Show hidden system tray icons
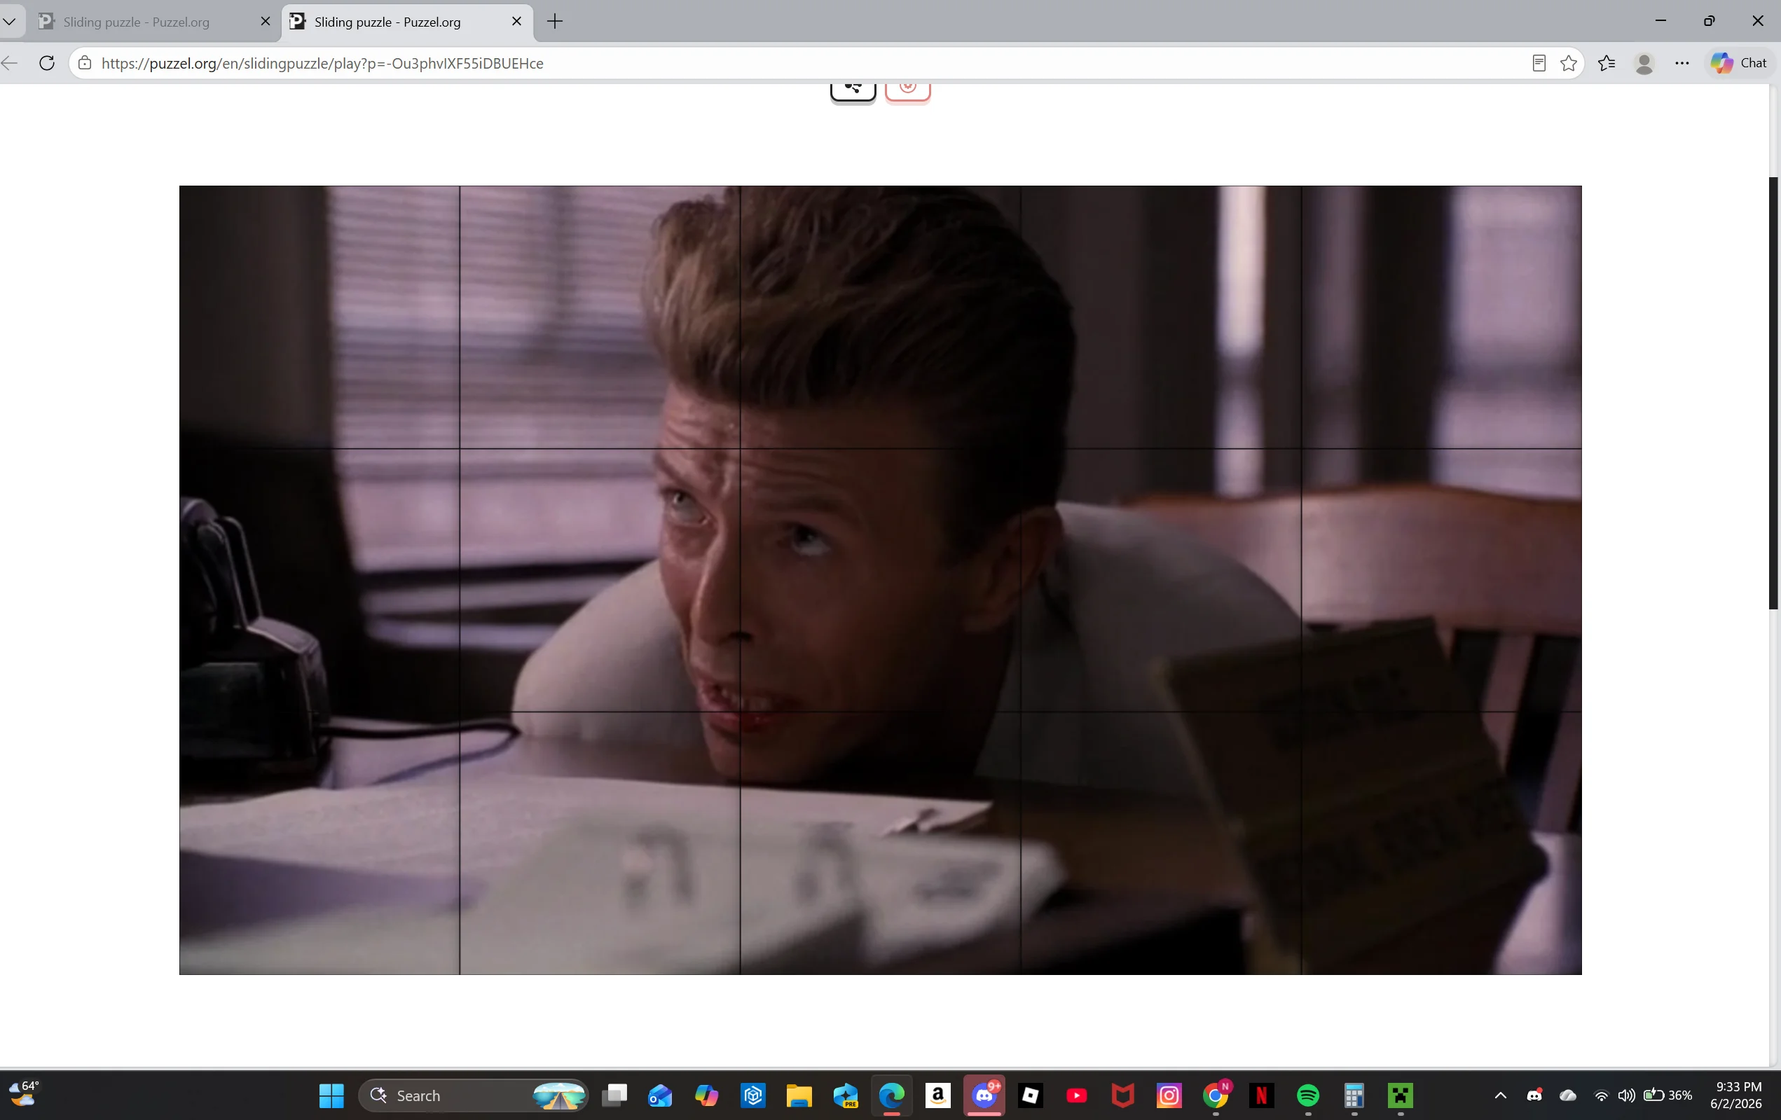 tap(1501, 1095)
